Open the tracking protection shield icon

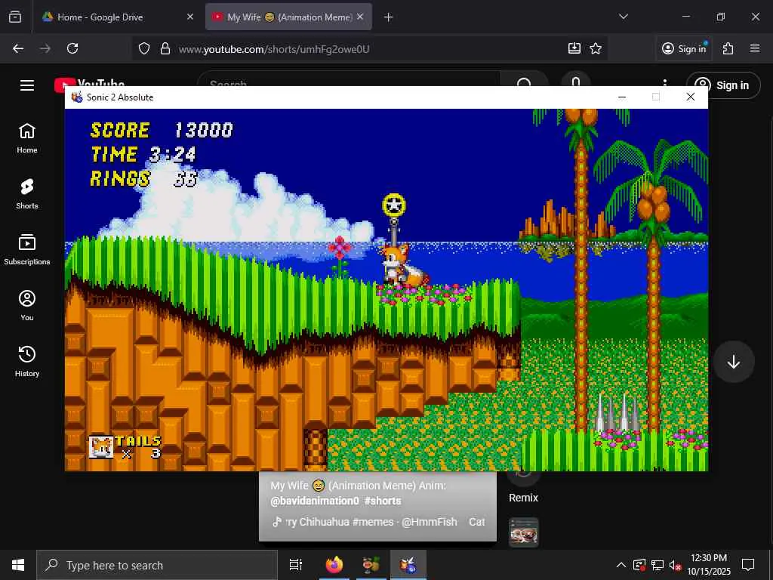(x=144, y=48)
